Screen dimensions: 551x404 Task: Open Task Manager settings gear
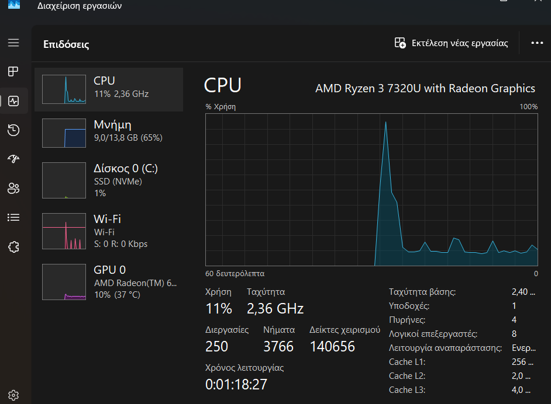13,395
